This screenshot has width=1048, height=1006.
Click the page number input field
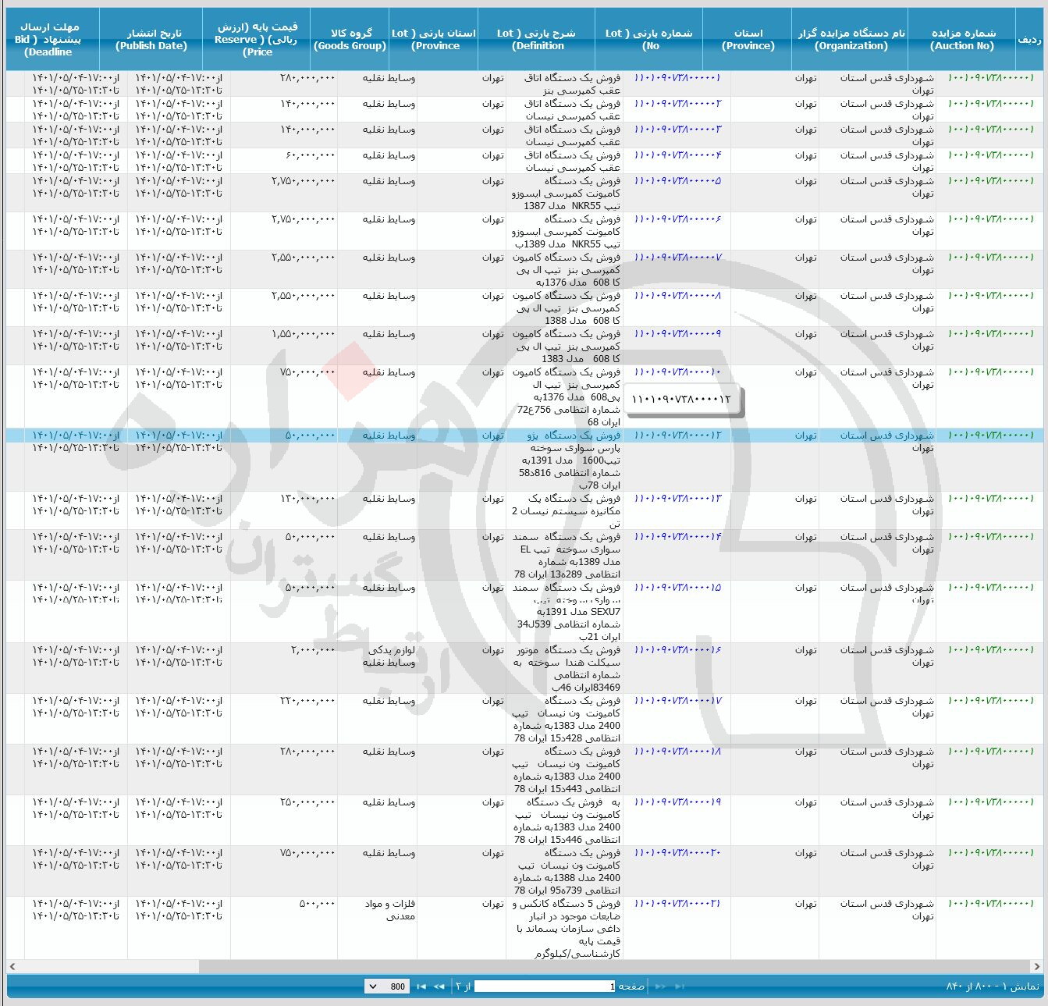[545, 986]
